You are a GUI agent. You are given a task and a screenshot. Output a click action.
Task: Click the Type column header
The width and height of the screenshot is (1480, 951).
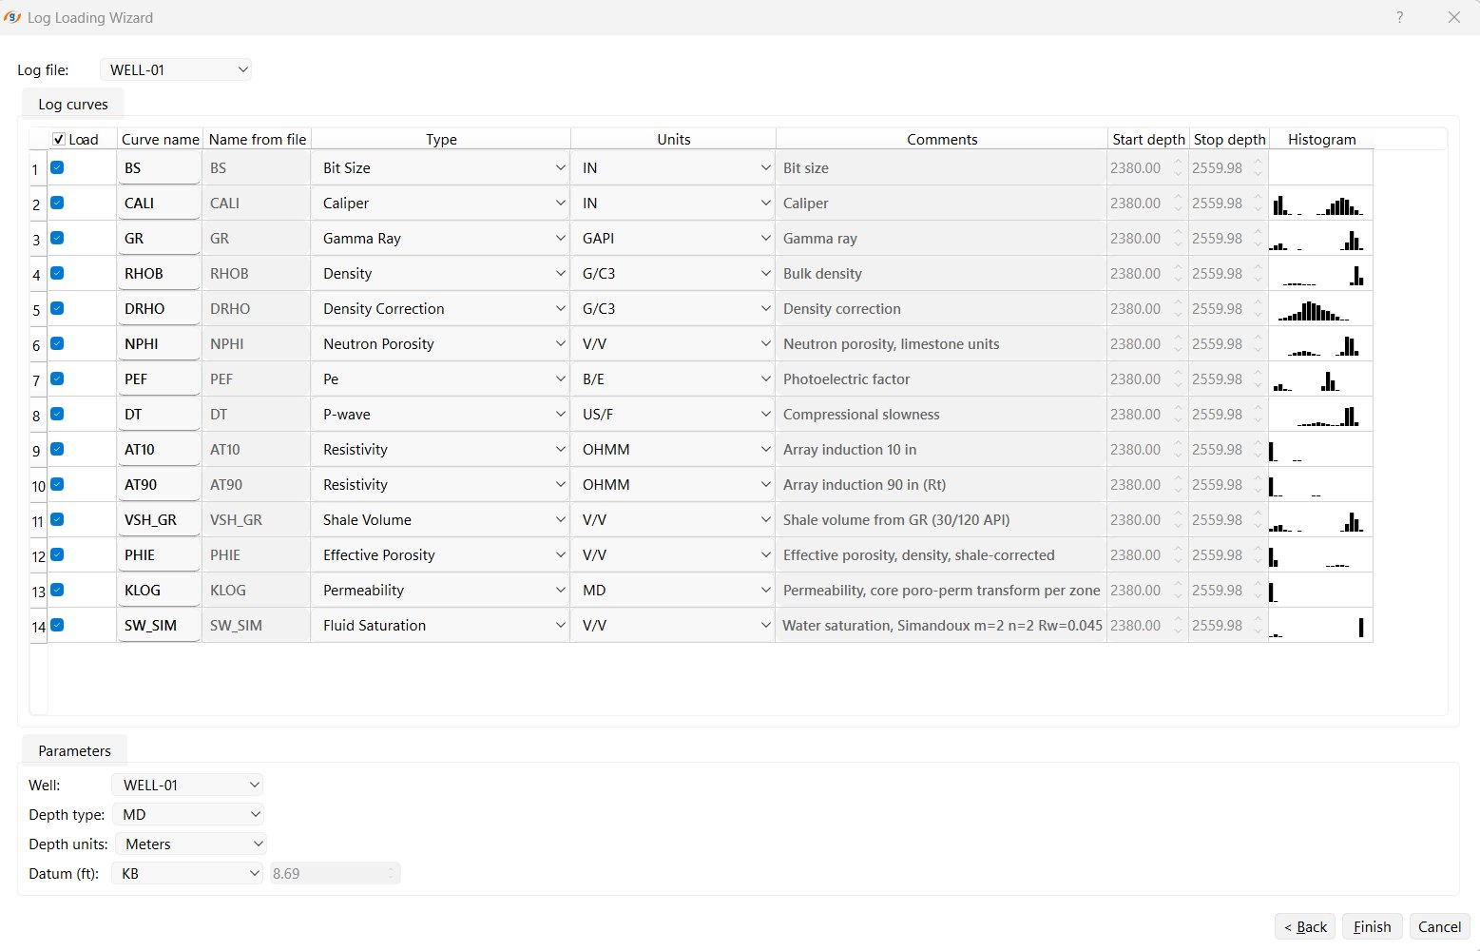pos(441,139)
